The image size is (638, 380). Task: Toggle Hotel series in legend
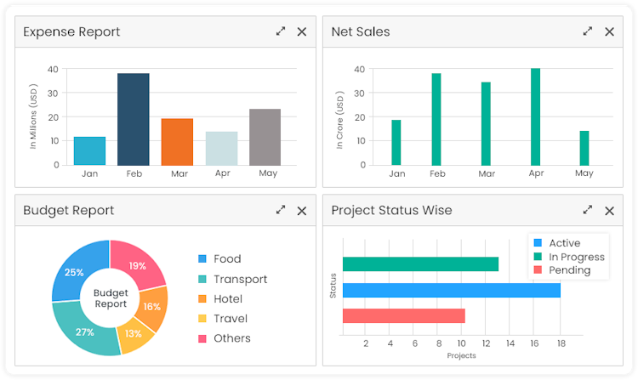[x=228, y=298]
